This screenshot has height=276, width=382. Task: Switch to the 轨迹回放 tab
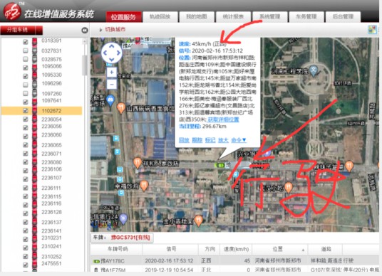[x=160, y=17]
